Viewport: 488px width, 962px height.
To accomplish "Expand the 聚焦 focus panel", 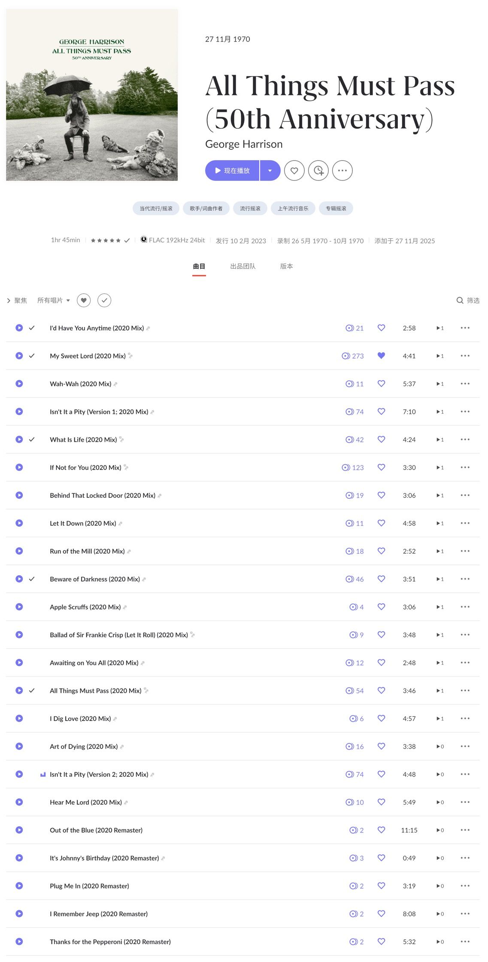I will tap(17, 300).
